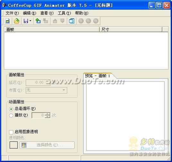This screenshot has height=162, width=172.
Task: Maximize the CoffeeCup GIF Animator window
Action: tap(159, 5)
